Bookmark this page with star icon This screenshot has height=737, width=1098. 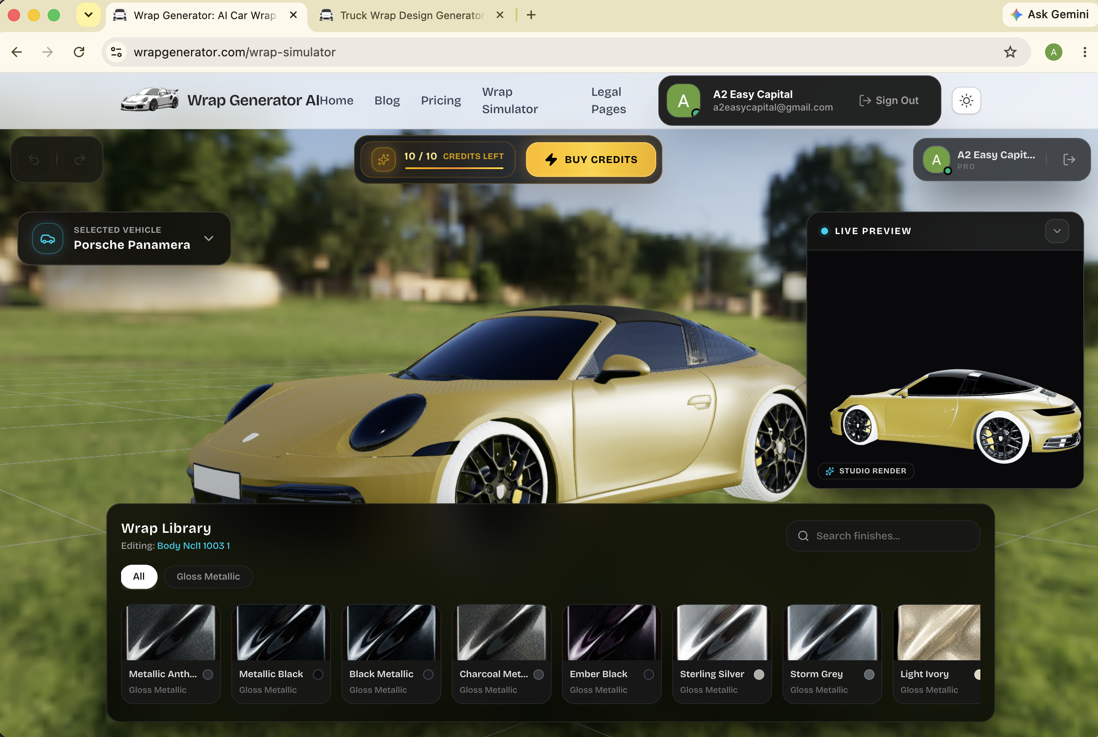point(1010,52)
